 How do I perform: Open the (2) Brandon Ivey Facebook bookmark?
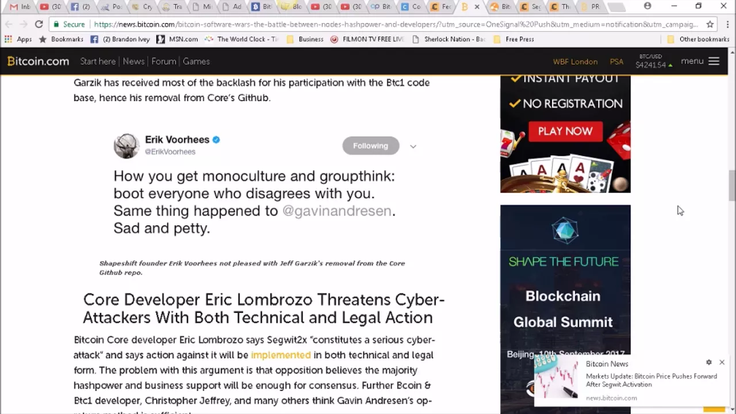(120, 39)
